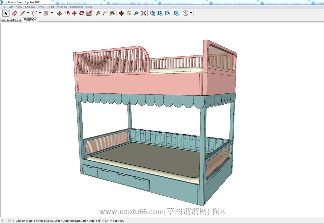Screen dimensions: 324x223
Task: Open the View menu
Action: pos(19,7)
